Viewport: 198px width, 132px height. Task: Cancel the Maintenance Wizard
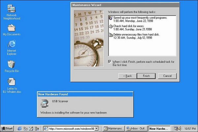click(167, 76)
